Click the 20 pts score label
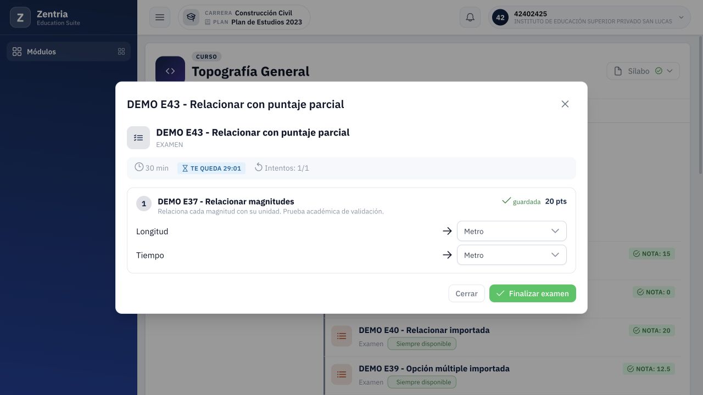Screen dimensions: 703x395 coord(556,201)
